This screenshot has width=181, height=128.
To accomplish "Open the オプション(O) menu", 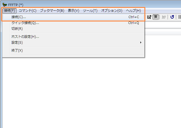I will pos(112,11).
